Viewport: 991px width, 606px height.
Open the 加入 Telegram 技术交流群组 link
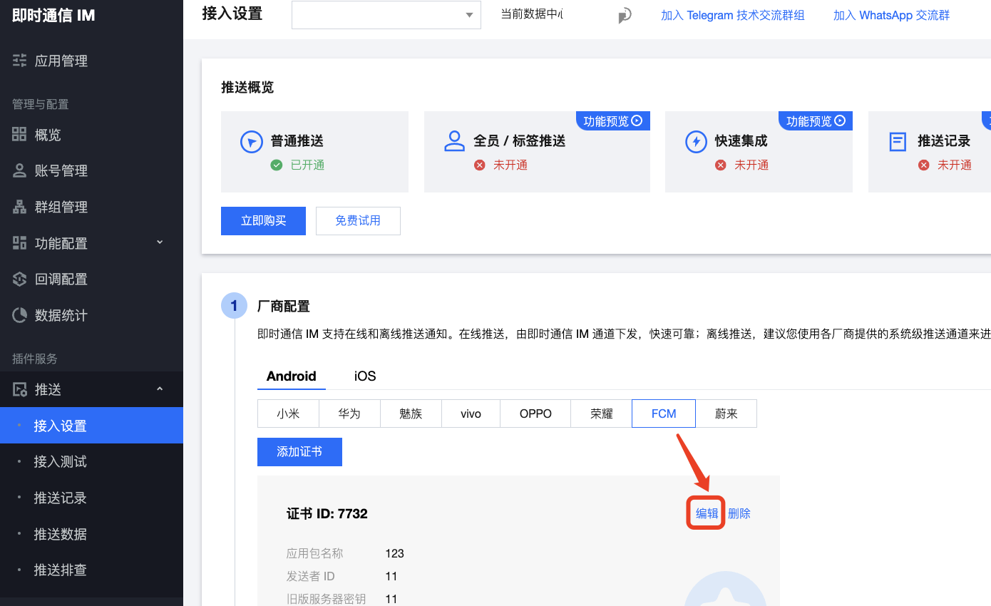pyautogui.click(x=732, y=15)
